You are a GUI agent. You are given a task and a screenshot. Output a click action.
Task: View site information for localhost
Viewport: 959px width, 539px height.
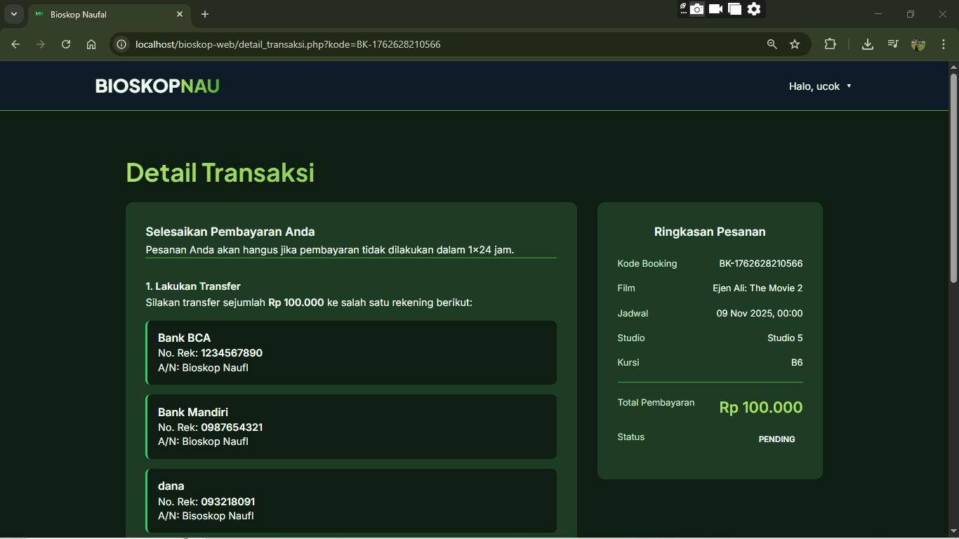coord(121,44)
